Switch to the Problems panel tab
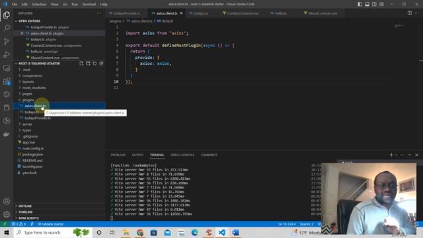This screenshot has width=423, height=238. point(118,155)
